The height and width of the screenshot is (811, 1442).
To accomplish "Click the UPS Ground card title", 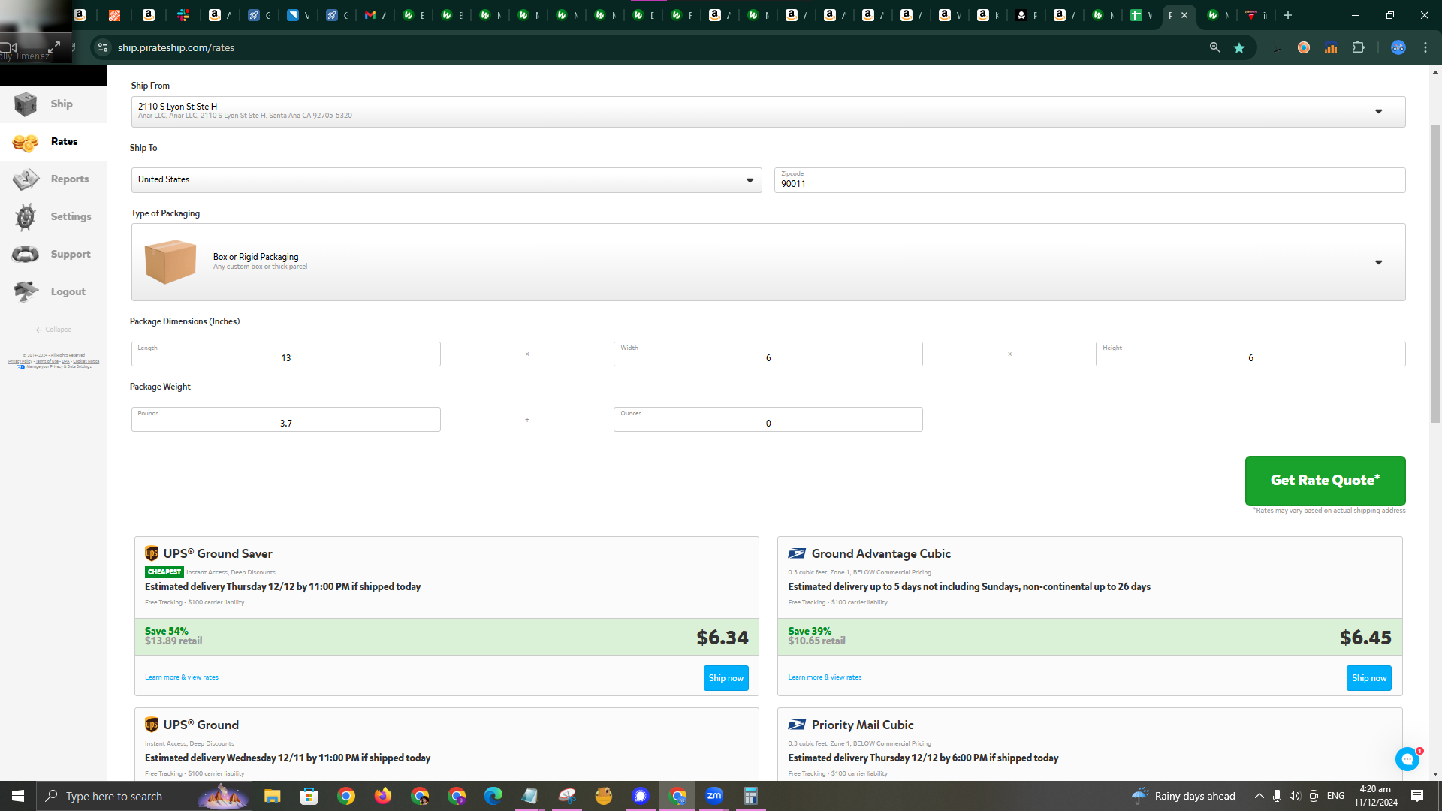I will point(201,725).
